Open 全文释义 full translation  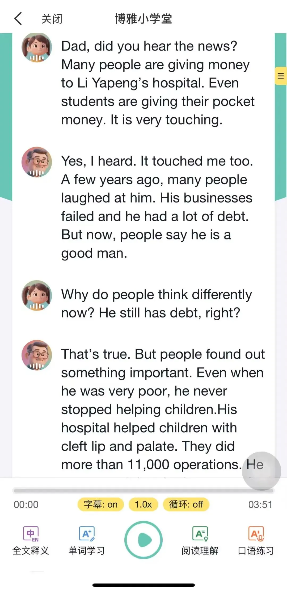pyautogui.click(x=31, y=541)
